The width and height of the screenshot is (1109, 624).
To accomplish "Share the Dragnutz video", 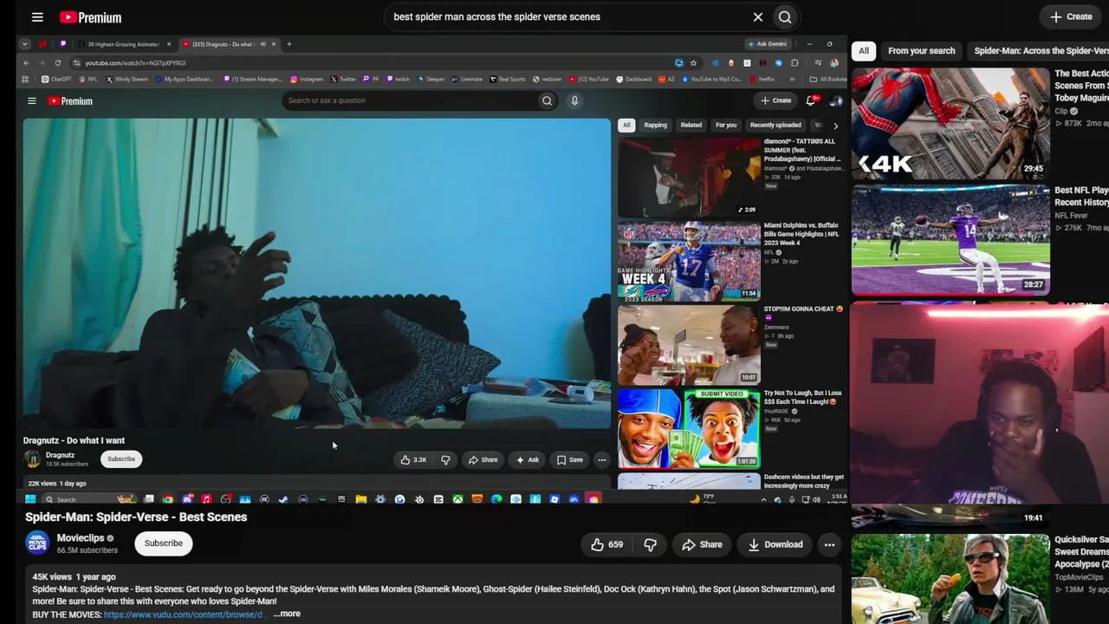I will 483,459.
